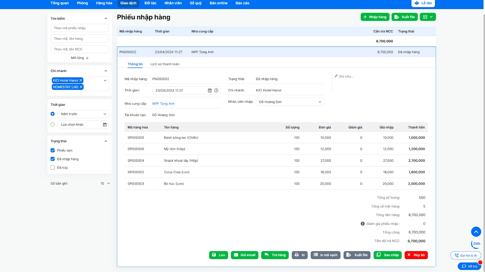Open the Hỗ trợ chat button
The width and height of the screenshot is (485, 272).
469,266
